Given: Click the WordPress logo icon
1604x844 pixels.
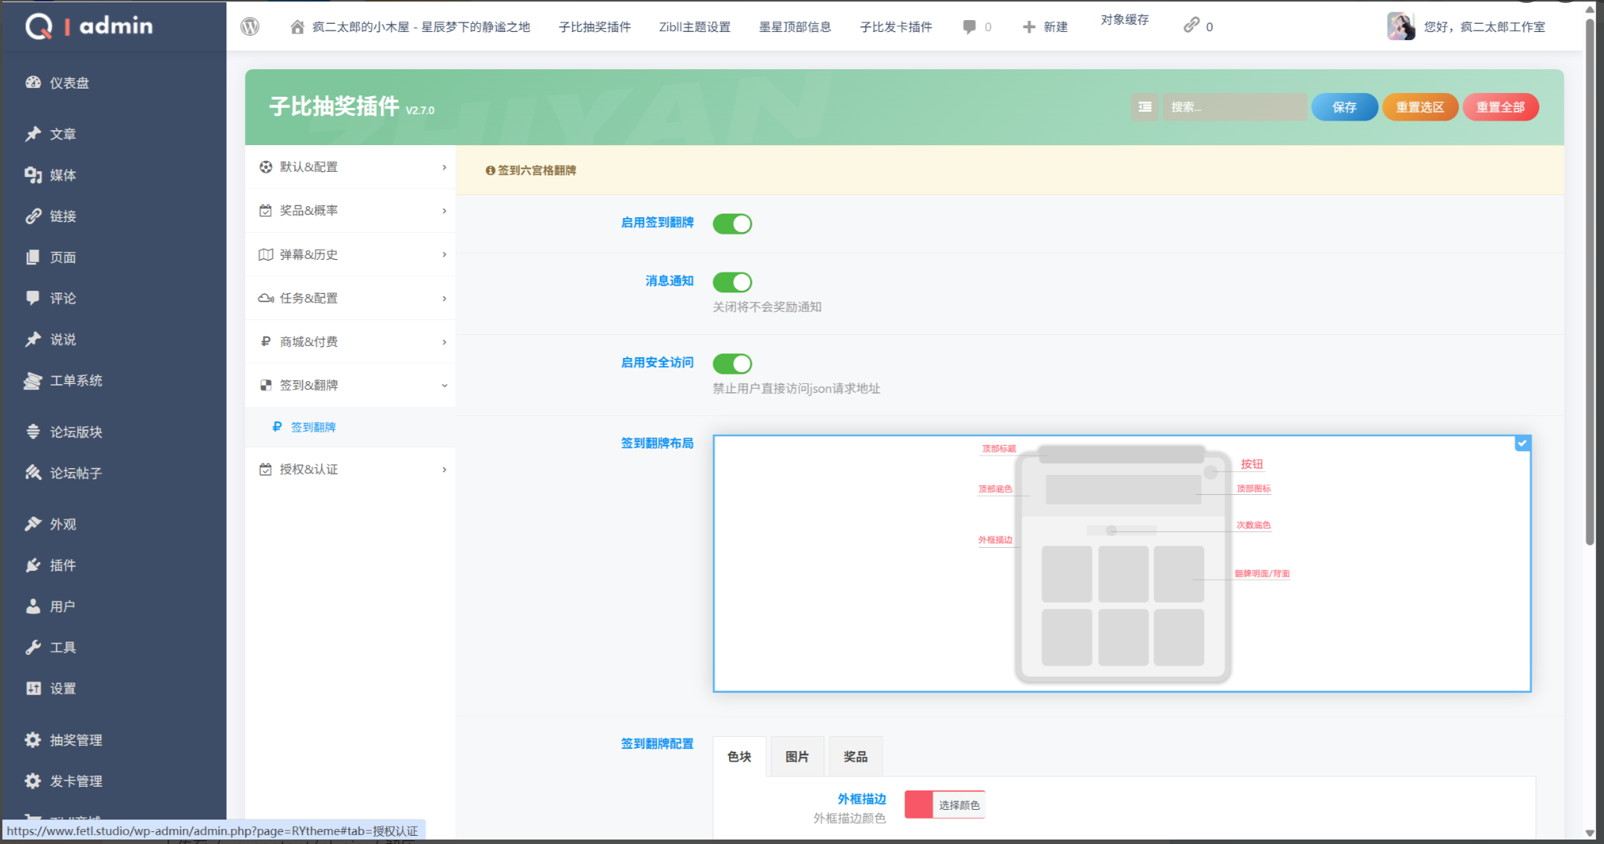Looking at the screenshot, I should [x=250, y=27].
